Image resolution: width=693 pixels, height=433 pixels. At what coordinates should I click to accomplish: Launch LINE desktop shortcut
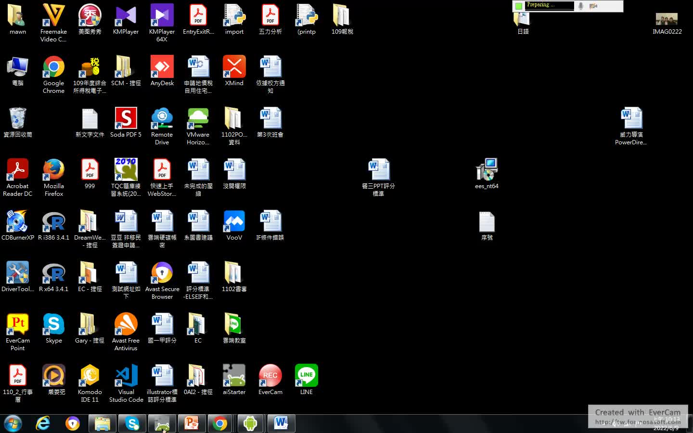point(307,380)
